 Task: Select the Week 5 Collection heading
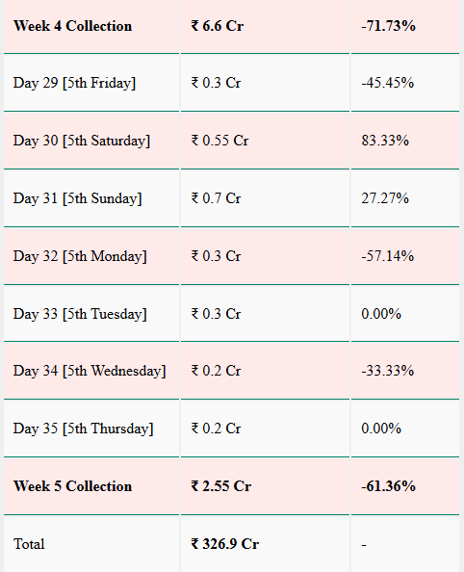(72, 486)
